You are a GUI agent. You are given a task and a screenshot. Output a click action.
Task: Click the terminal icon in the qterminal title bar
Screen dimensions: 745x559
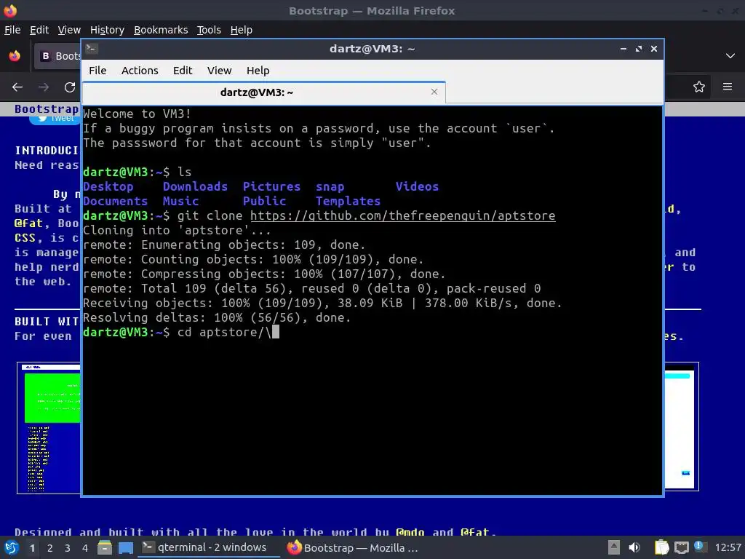point(92,49)
